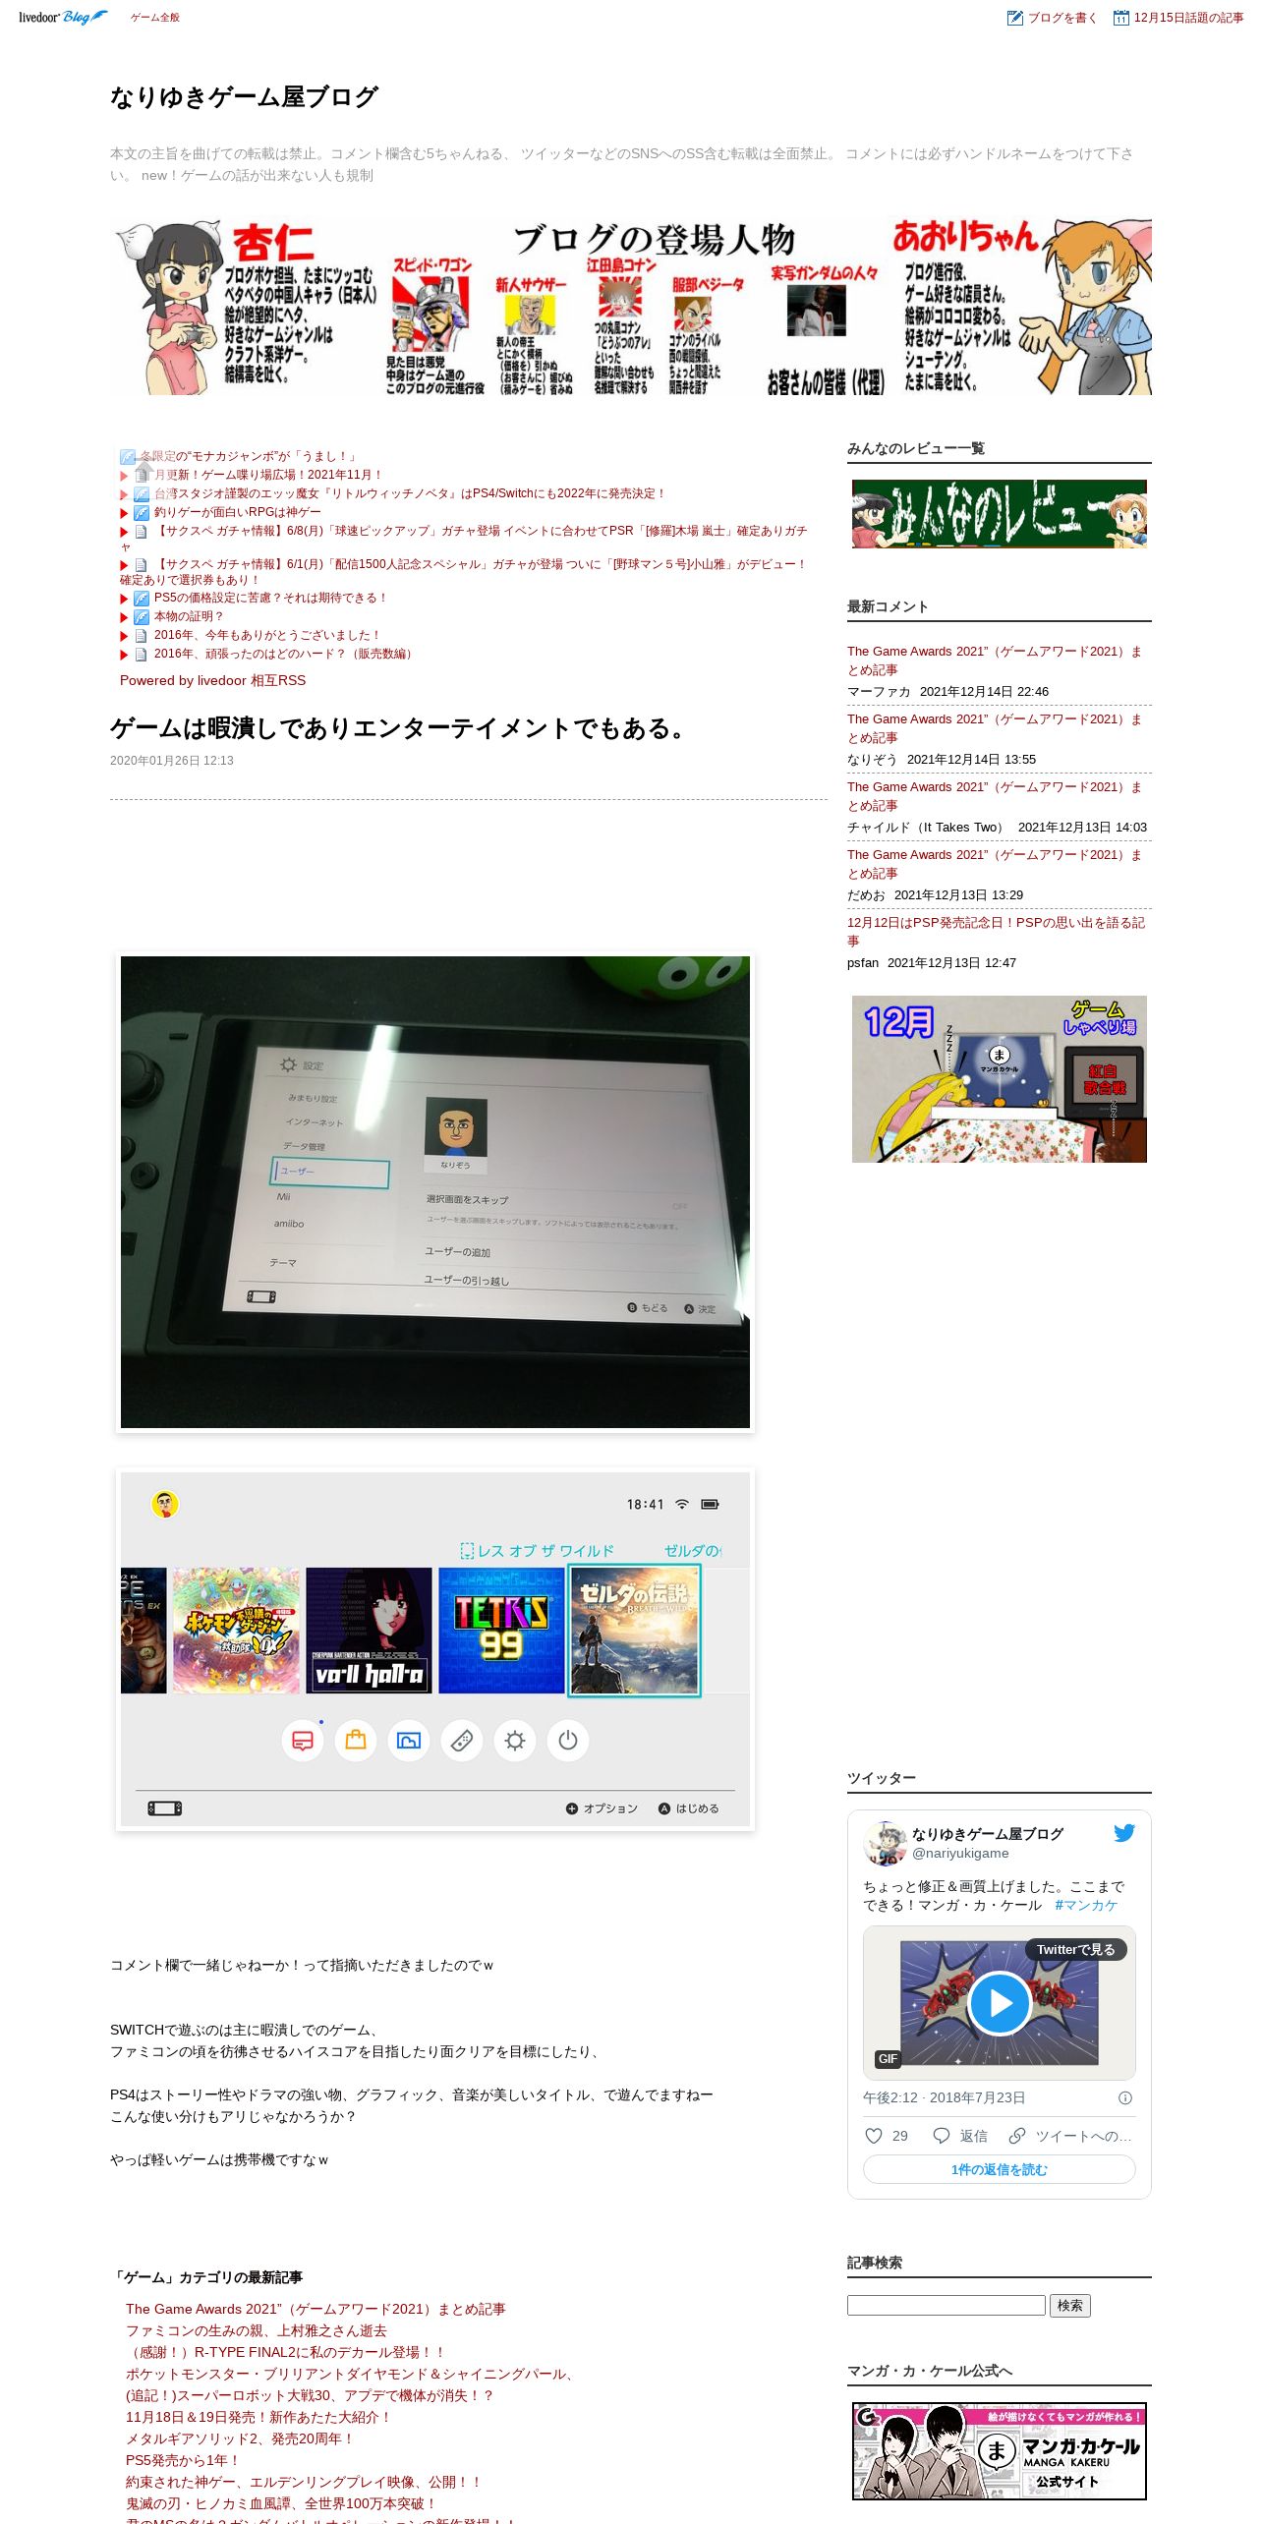The width and height of the screenshot is (1262, 2524).
Task: Click the ツイートへの… copy link icon
Action: click(1017, 2136)
